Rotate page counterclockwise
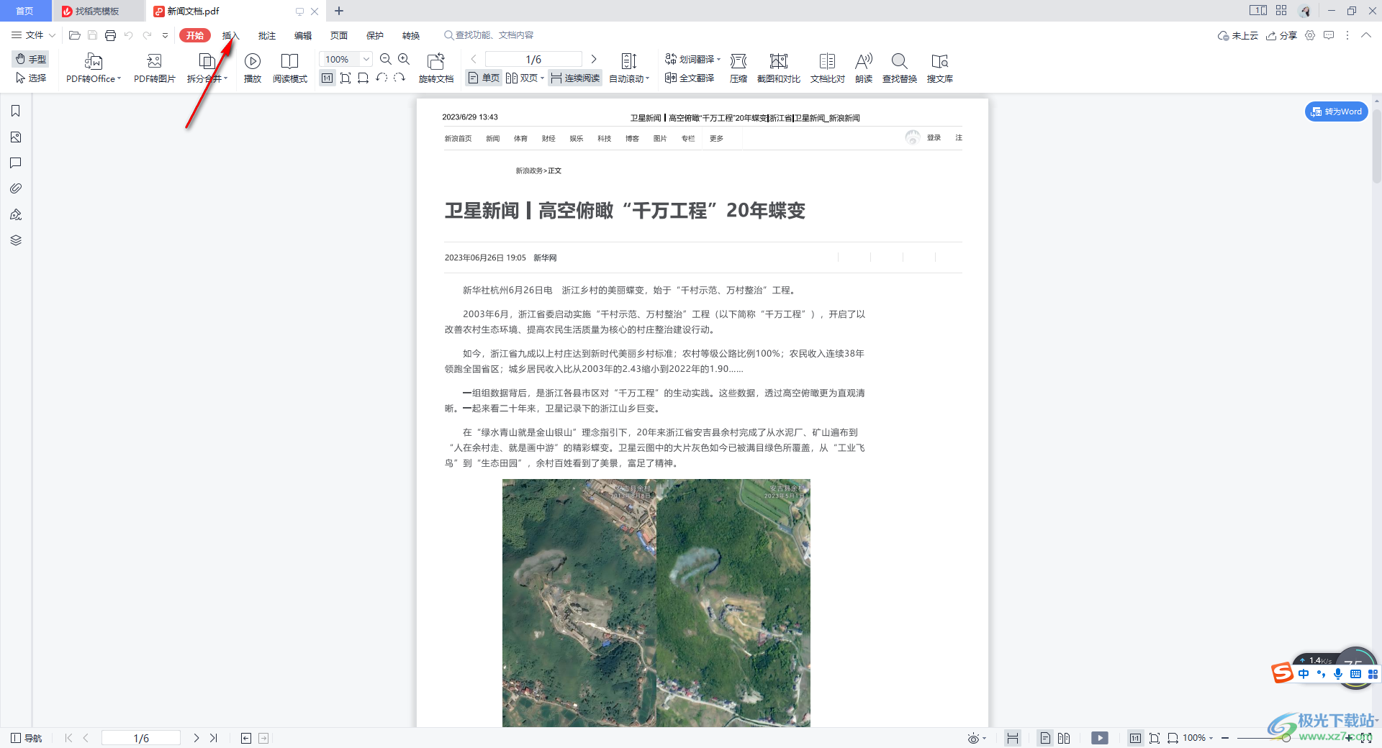This screenshot has width=1382, height=748. tap(381, 78)
